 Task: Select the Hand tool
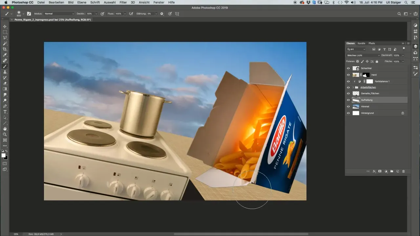[x=5, y=129]
